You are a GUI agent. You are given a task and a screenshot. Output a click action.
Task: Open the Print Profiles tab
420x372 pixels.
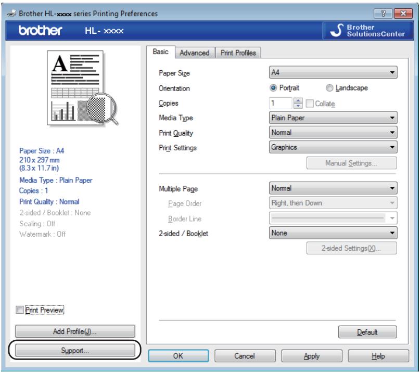point(238,53)
